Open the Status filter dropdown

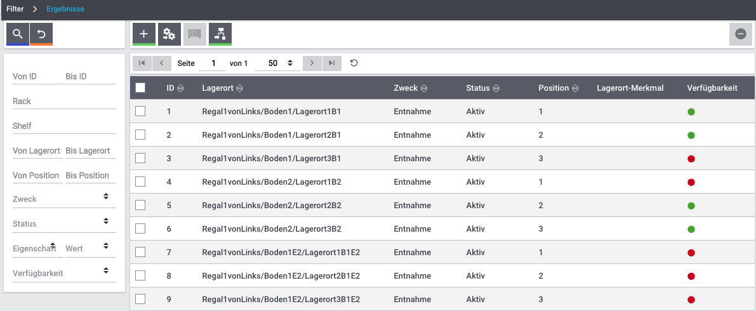tap(64, 223)
